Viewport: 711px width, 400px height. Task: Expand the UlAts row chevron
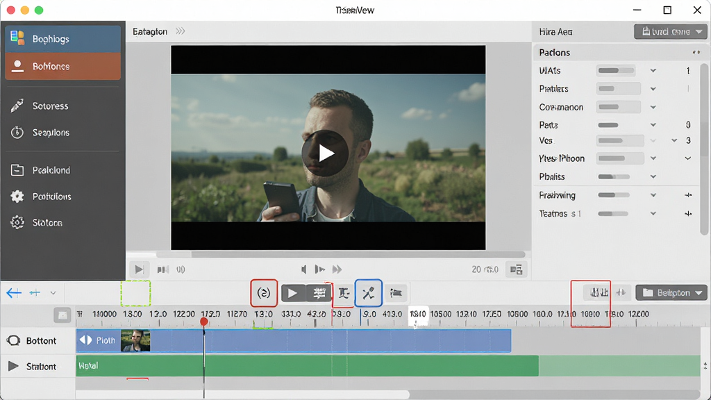(653, 71)
